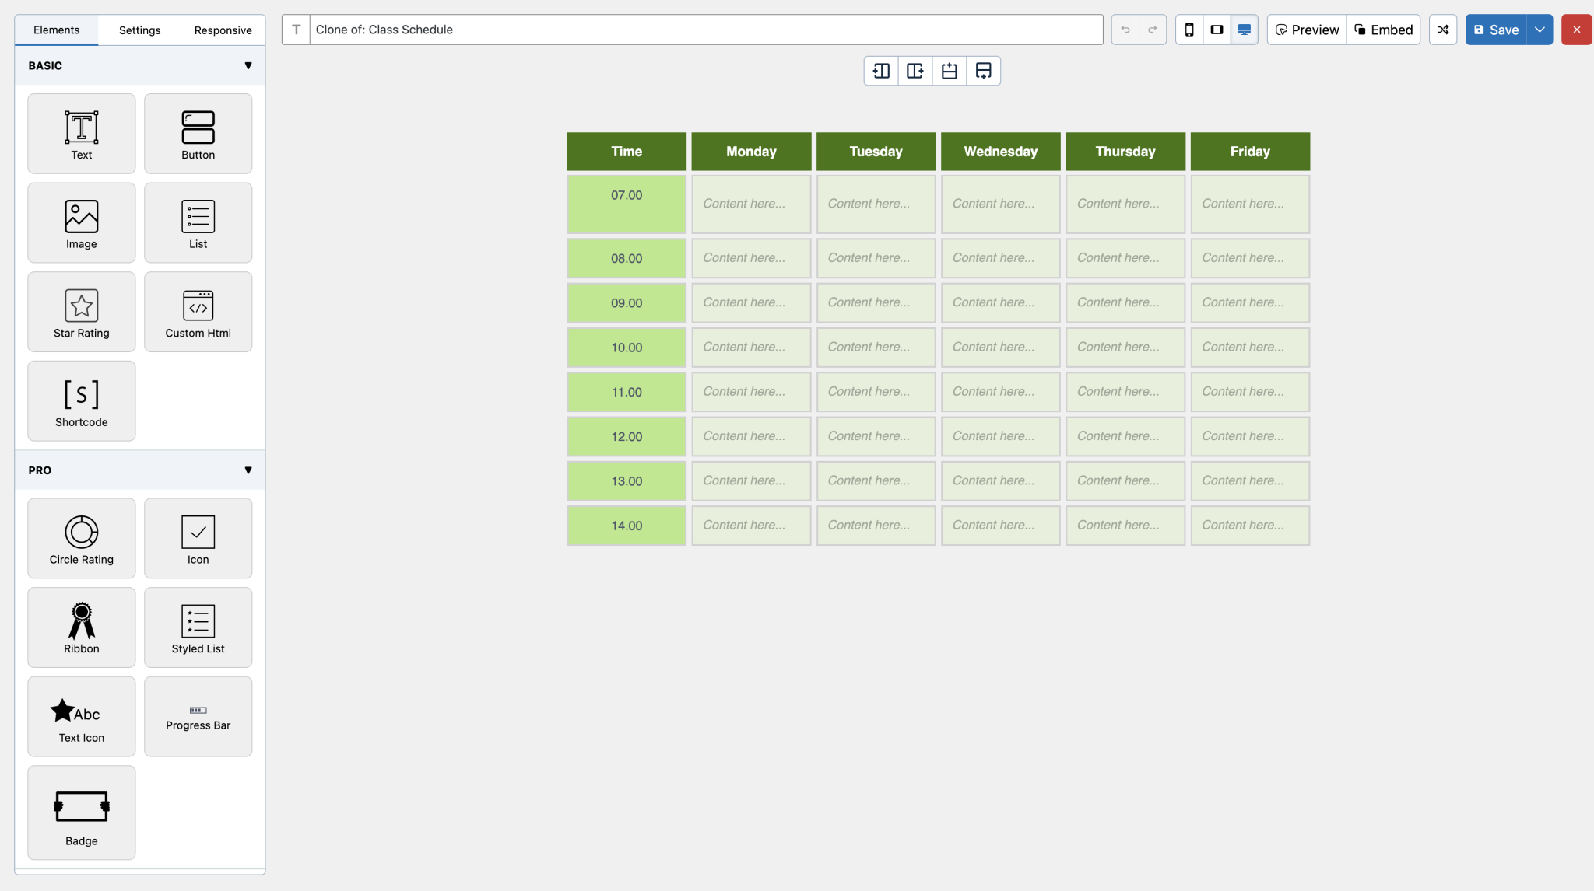Select the Image element
Screen dimensions: 1594x891
tap(81, 222)
